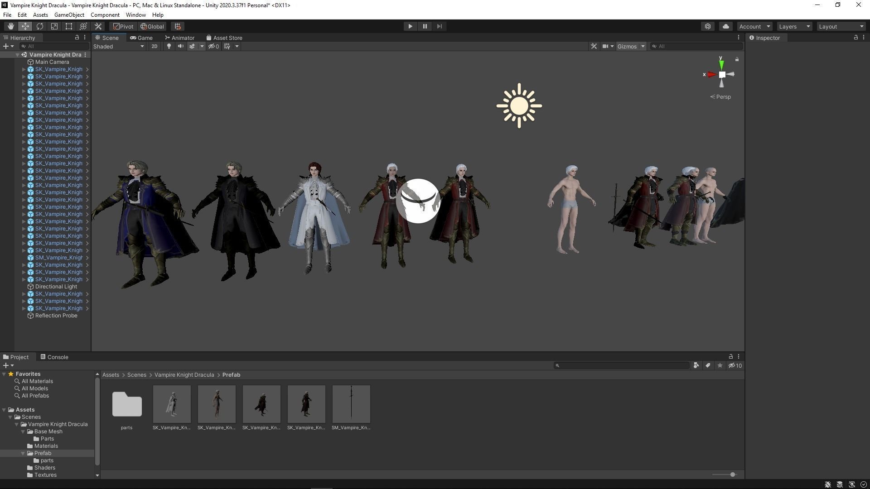Image resolution: width=870 pixels, height=489 pixels.
Task: Open the Account dropdown
Action: [x=754, y=26]
